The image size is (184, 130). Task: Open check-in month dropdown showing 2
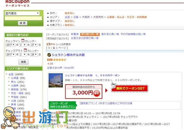pyautogui.click(x=23, y=45)
